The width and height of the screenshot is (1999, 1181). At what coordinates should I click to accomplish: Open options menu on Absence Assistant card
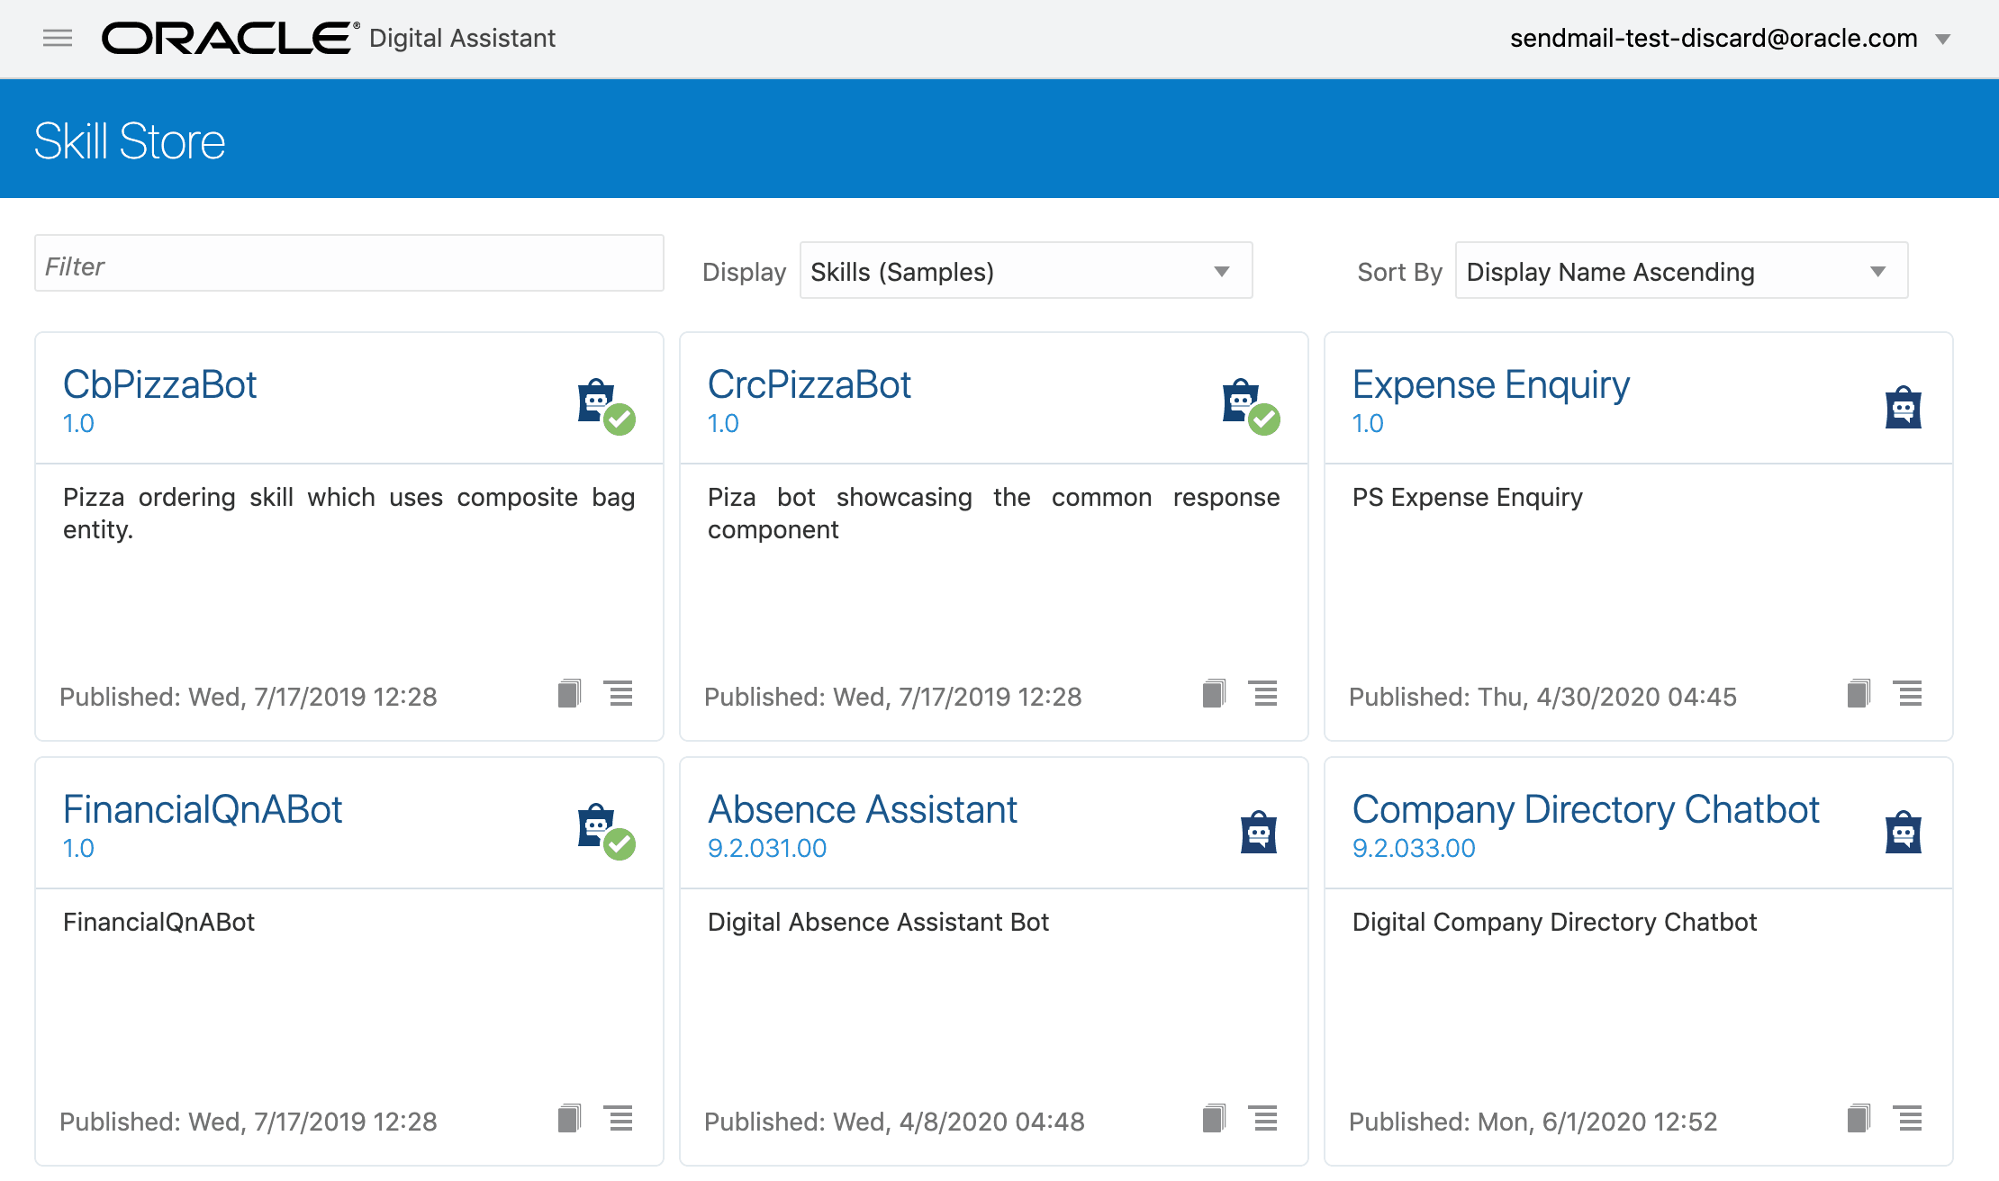click(x=1263, y=1119)
